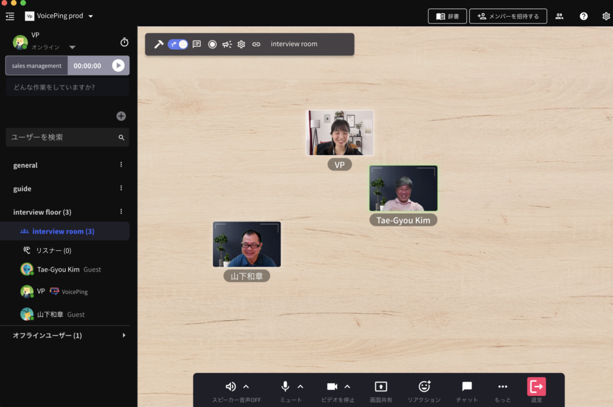Expand the microphone options arrow
Image resolution: width=613 pixels, height=407 pixels.
click(x=301, y=387)
